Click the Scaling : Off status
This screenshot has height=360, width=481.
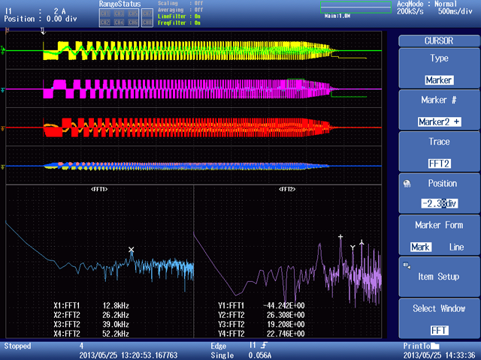pyautogui.click(x=180, y=3)
